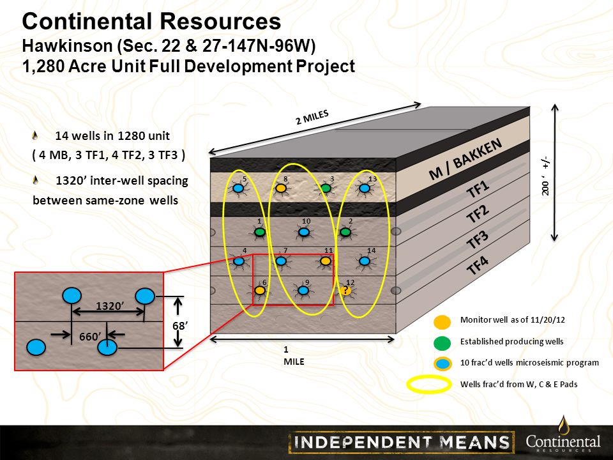Click the 'TF3' layer label
Image resolution: width=613 pixels, height=460 pixels.
coord(478,240)
